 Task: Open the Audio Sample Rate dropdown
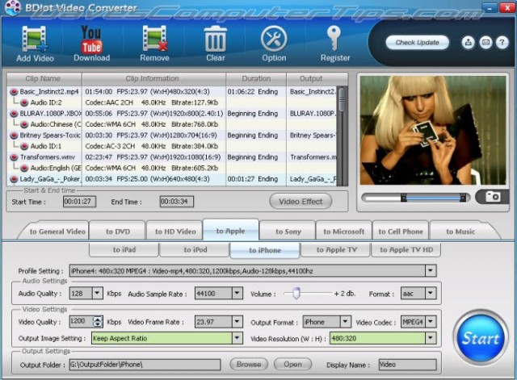click(237, 293)
